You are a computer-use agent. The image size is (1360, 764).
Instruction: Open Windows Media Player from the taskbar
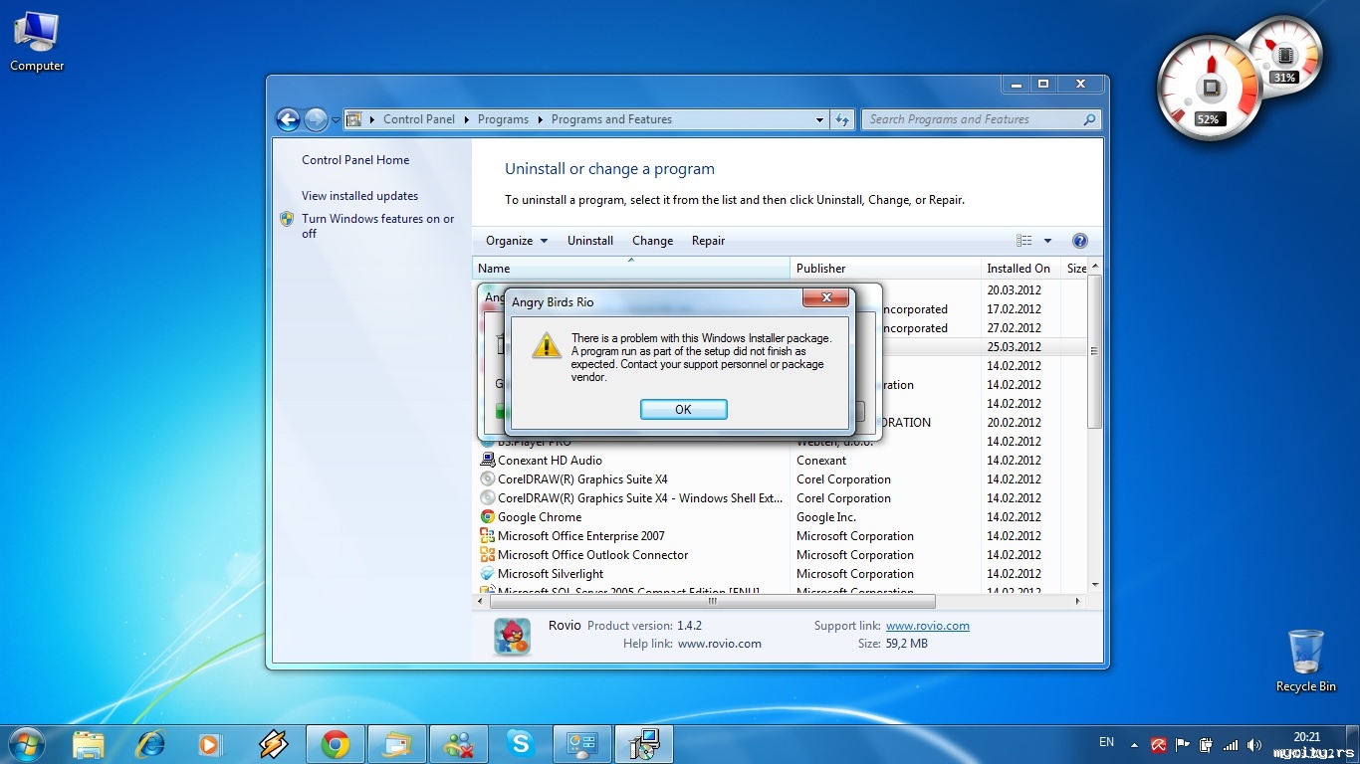(x=210, y=744)
